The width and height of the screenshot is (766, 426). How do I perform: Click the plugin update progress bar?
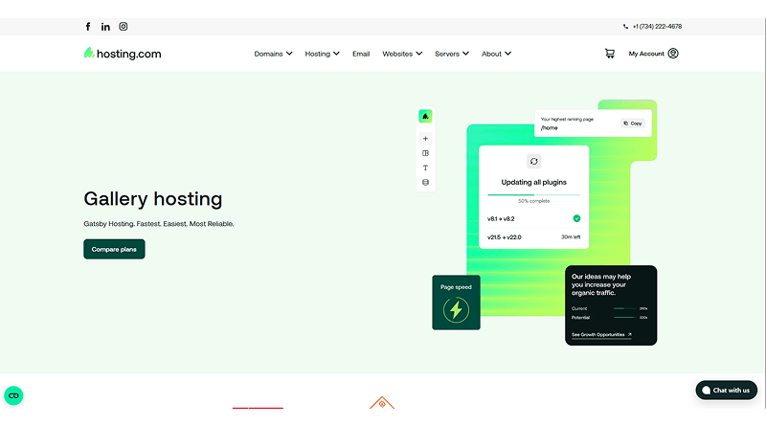coord(534,195)
